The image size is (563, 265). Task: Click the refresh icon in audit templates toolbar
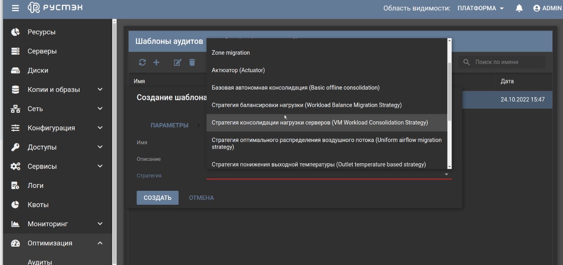[x=142, y=62]
